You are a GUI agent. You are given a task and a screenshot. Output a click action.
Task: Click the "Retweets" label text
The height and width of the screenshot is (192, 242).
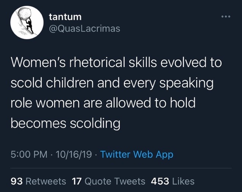[46, 181]
